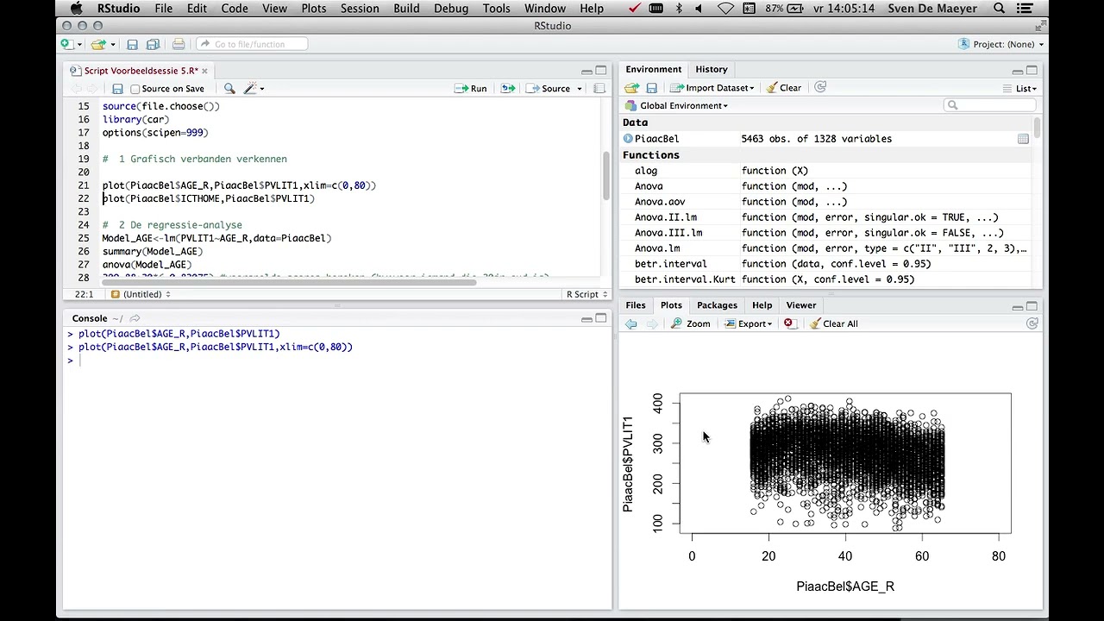Open find/replace with magnifier icon
Screen dimensions: 1104x621
click(229, 88)
